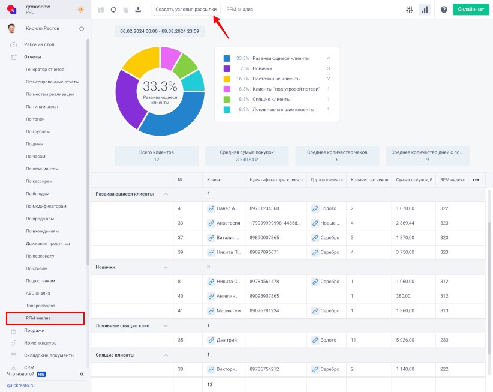Open Золото group link in Дмитрий's row

pyautogui.click(x=315, y=340)
